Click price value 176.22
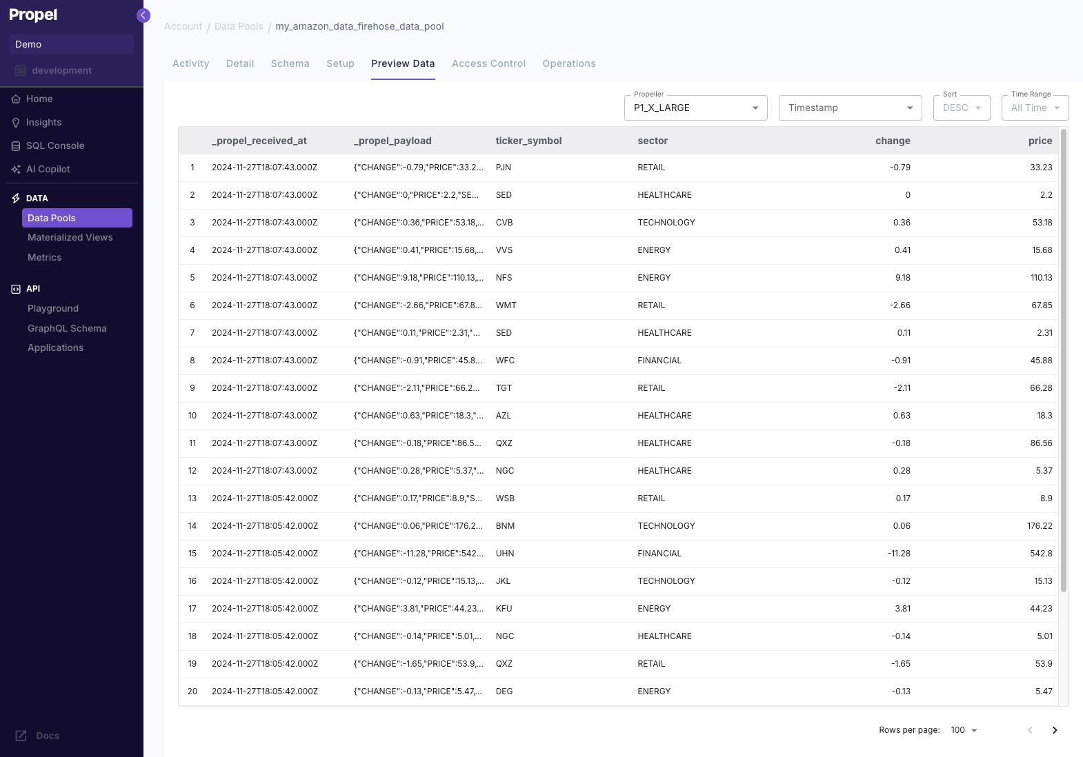 pyautogui.click(x=1040, y=526)
